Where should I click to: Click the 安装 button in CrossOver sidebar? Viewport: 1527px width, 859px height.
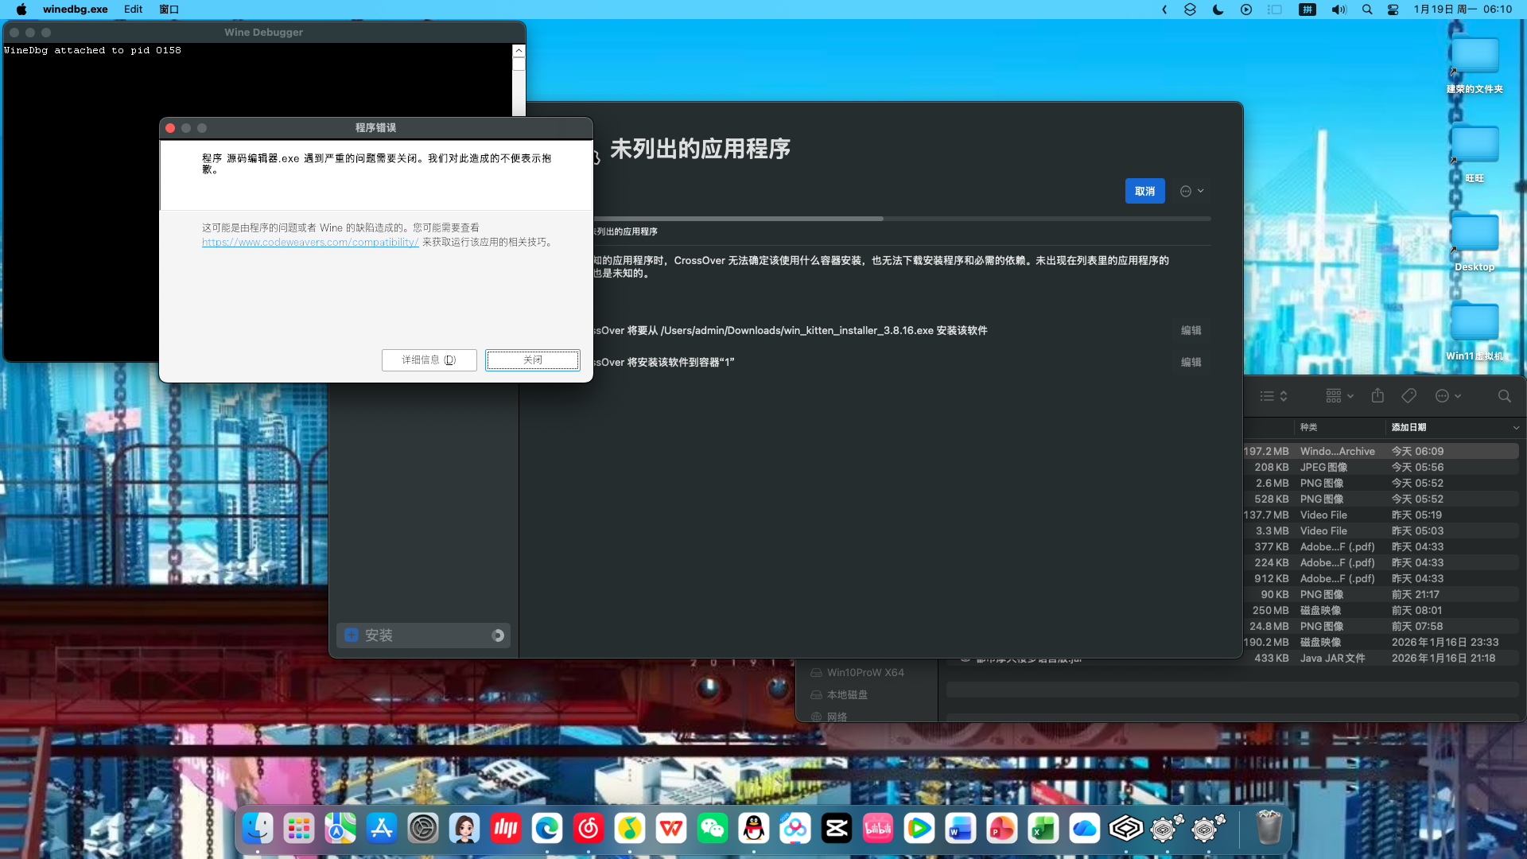pyautogui.click(x=423, y=636)
